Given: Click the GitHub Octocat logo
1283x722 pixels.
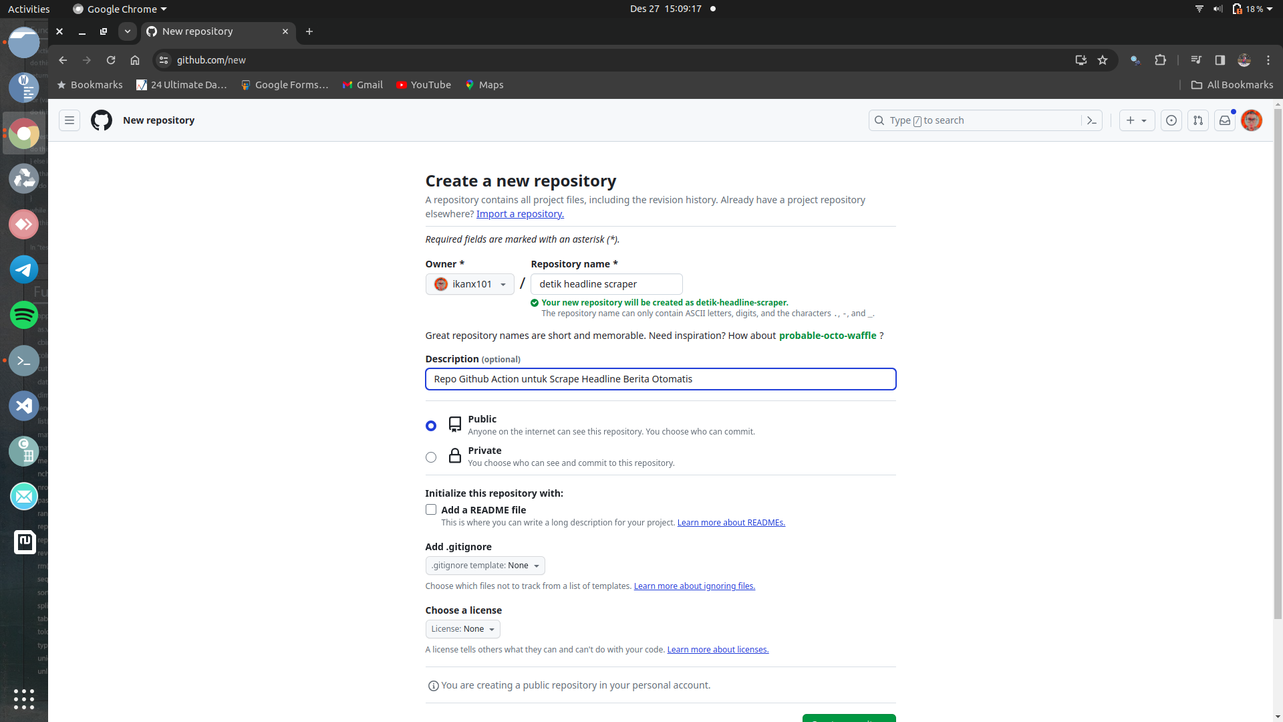Looking at the screenshot, I should pos(102,120).
